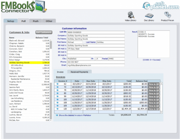Select job 75 Sunset Rd.
The image size is (180, 139).
(29, 68)
